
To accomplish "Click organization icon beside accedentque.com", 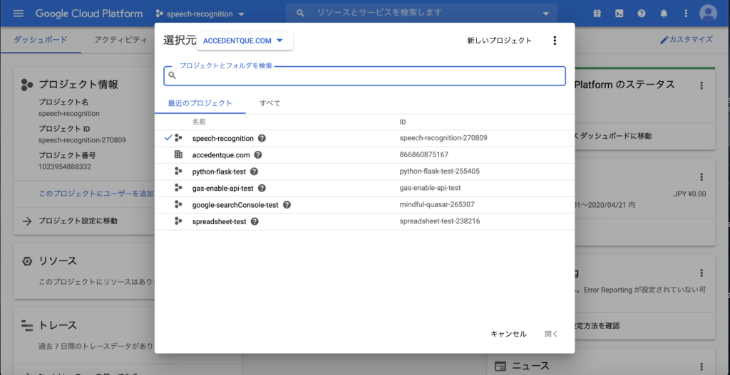I will (178, 154).
